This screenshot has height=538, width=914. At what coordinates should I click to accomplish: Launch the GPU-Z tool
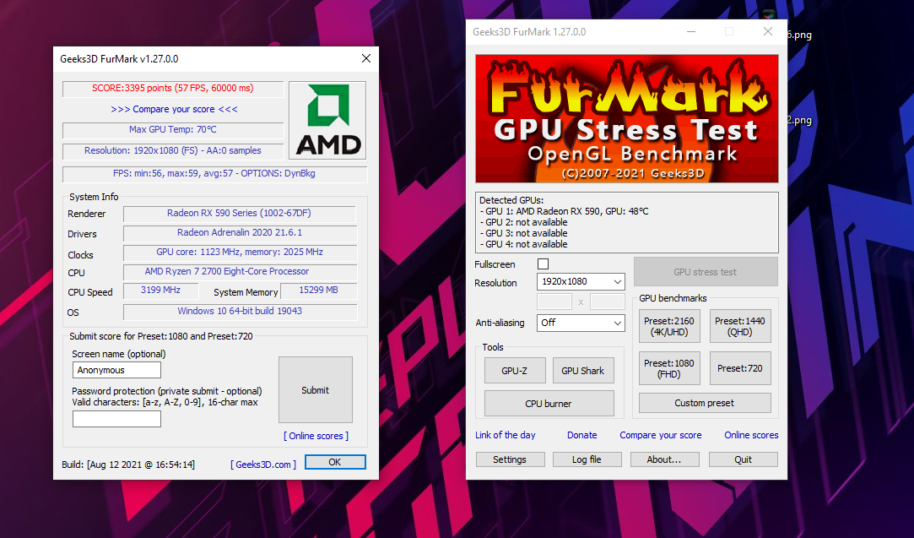[515, 371]
